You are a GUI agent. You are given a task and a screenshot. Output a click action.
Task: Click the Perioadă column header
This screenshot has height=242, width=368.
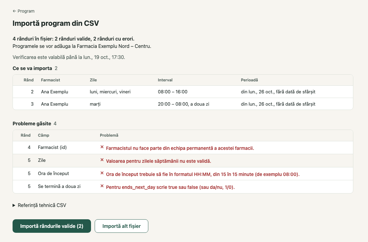249,80
